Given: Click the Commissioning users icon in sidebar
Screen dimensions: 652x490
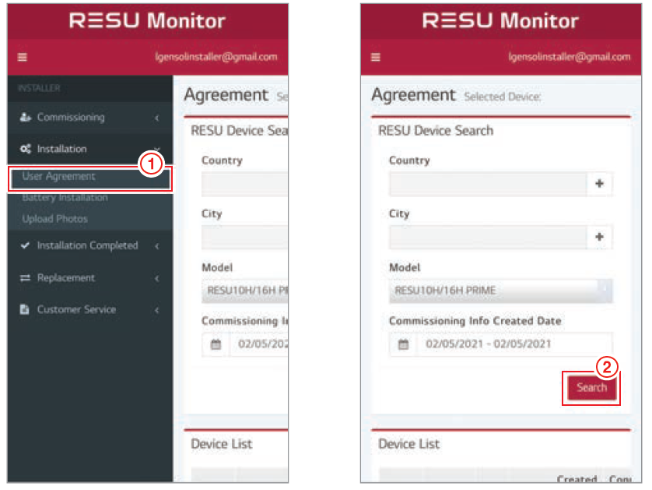Looking at the screenshot, I should tap(24, 118).
